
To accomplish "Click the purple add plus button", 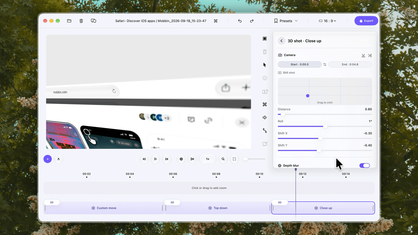I will click(48, 159).
